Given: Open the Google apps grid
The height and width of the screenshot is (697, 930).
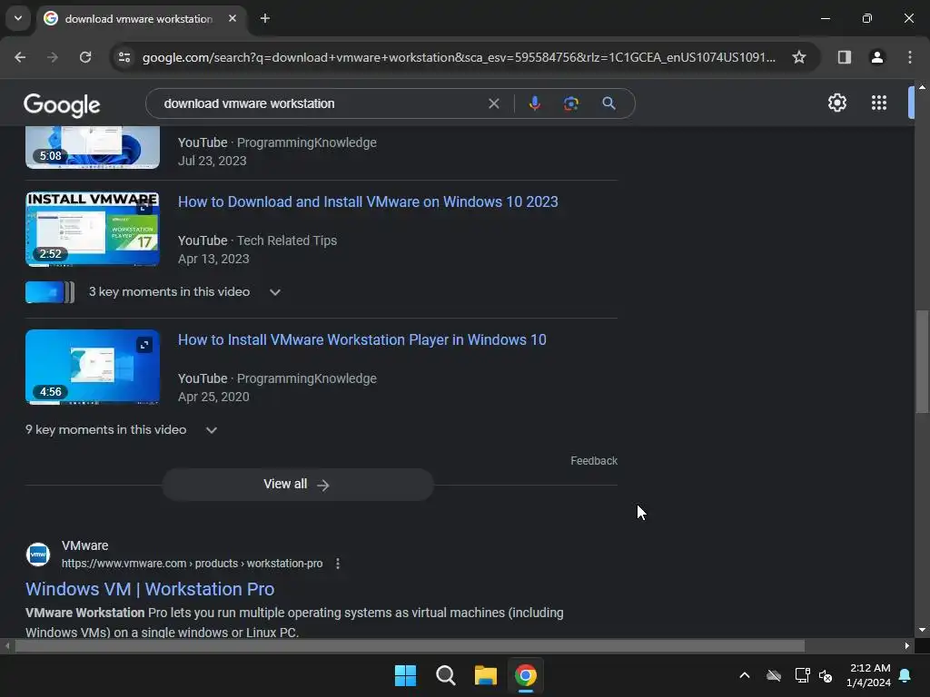Looking at the screenshot, I should 879,103.
